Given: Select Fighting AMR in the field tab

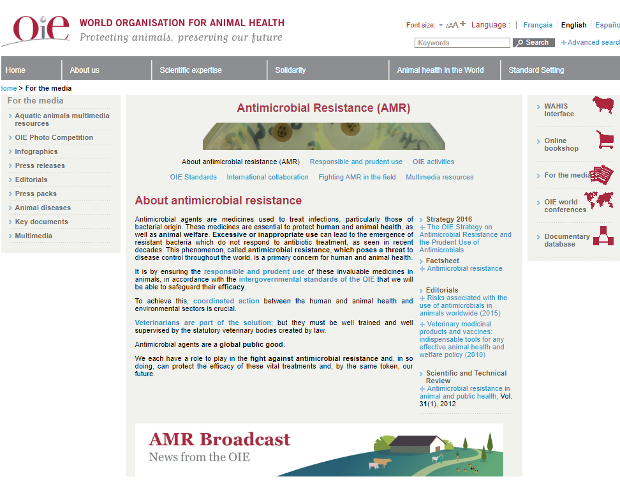Looking at the screenshot, I should pyautogui.click(x=357, y=178).
